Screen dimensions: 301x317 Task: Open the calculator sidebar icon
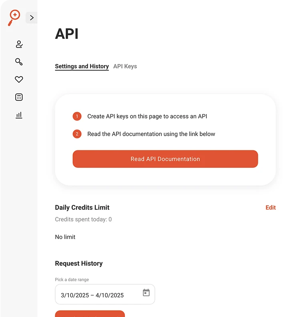pos(19,97)
